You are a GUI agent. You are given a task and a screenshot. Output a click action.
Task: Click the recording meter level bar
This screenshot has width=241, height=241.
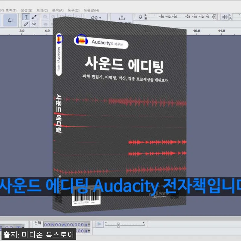(182, 17)
